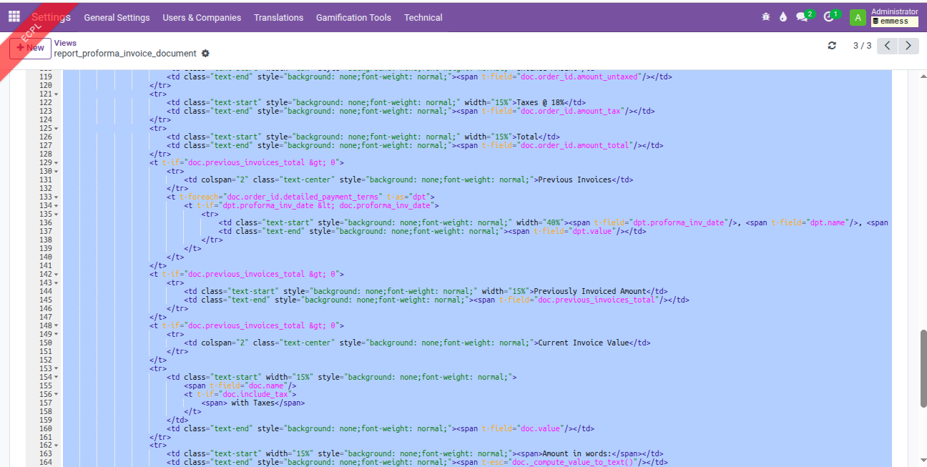Collapse code fold arrow at line 121
Image resolution: width=927 pixels, height=467 pixels.
[x=56, y=94]
